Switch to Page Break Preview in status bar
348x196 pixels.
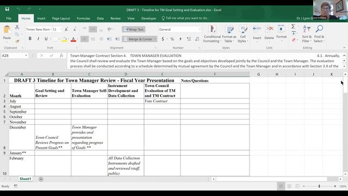(297, 186)
